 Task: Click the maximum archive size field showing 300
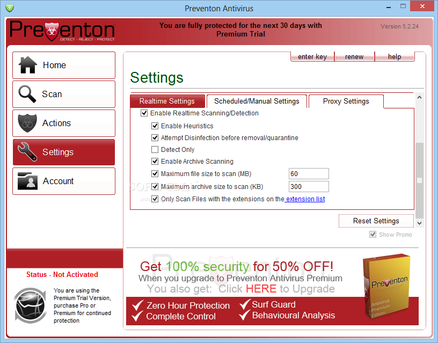coord(309,187)
